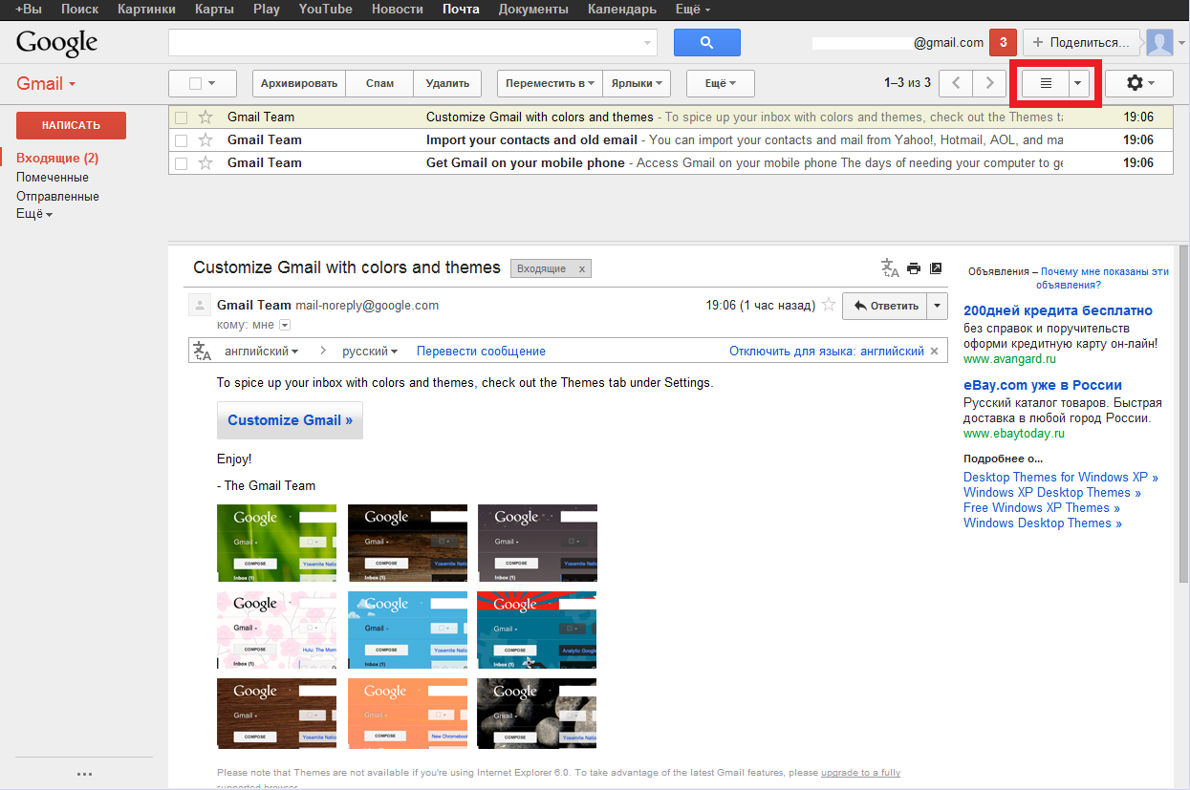The image size is (1190, 790).
Task: Open Ещё menu in top black bar
Action: point(693,10)
